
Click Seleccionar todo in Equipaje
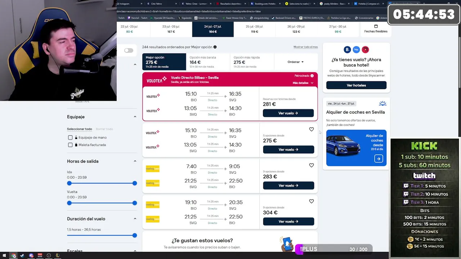point(80,129)
